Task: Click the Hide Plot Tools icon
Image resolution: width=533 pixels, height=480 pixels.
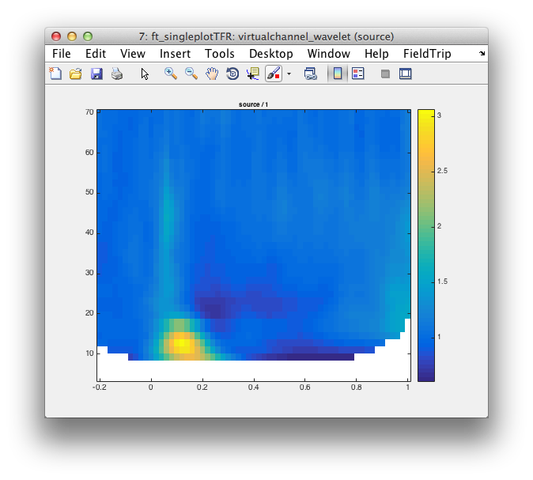Action: [x=385, y=74]
